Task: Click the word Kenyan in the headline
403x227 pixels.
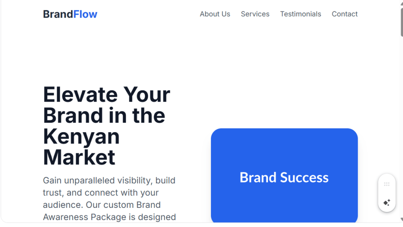Action: (x=81, y=136)
